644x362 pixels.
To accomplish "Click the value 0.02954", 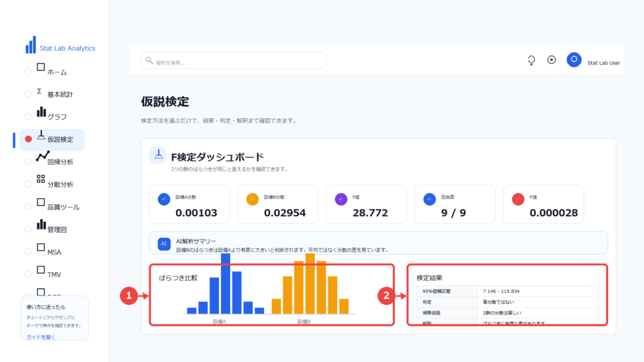I will point(285,213).
